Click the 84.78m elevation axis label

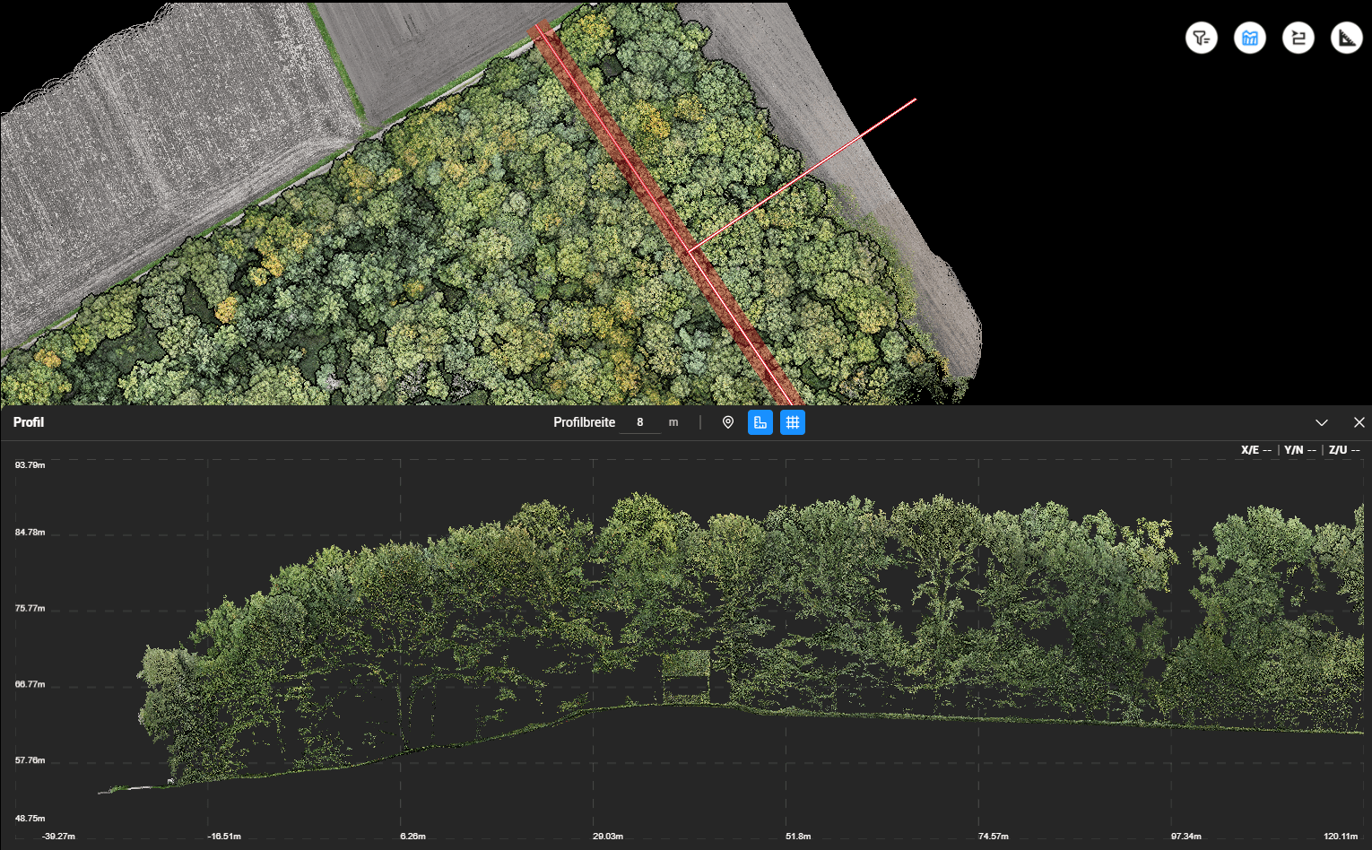click(x=30, y=533)
